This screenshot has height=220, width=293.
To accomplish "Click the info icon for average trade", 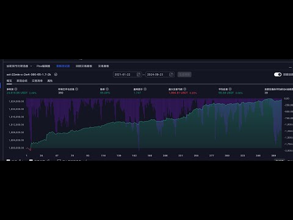I will 230,89.
